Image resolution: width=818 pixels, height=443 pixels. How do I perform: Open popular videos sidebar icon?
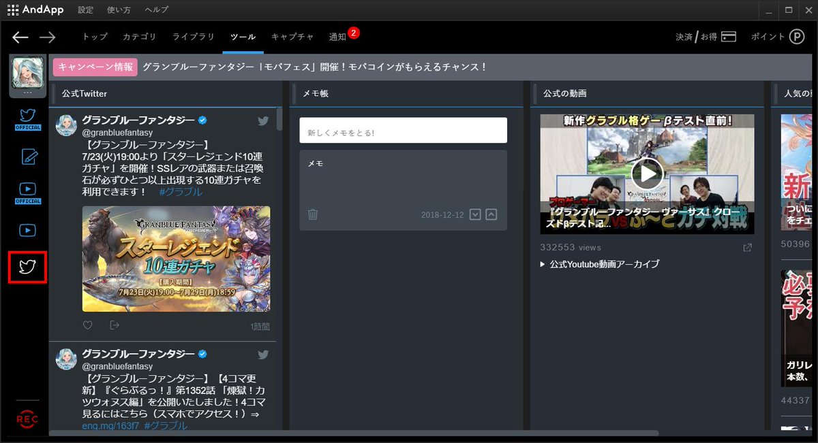tap(27, 231)
